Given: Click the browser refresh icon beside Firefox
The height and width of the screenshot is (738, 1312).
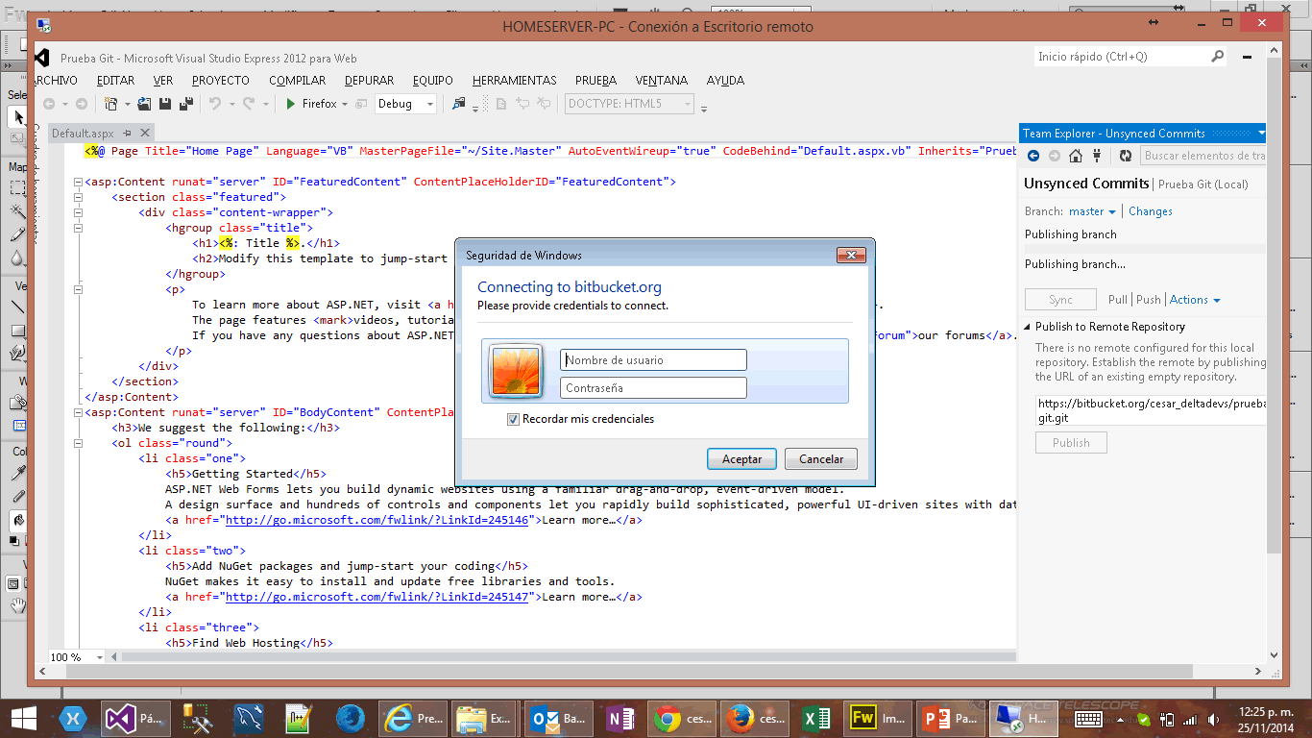Looking at the screenshot, I should (361, 104).
